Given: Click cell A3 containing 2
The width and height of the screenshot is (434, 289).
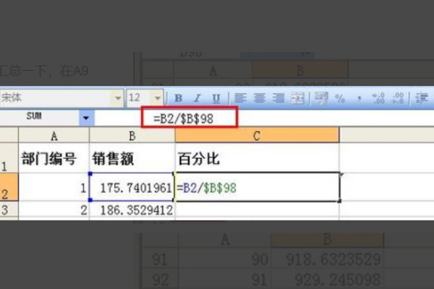Looking at the screenshot, I should [x=54, y=210].
